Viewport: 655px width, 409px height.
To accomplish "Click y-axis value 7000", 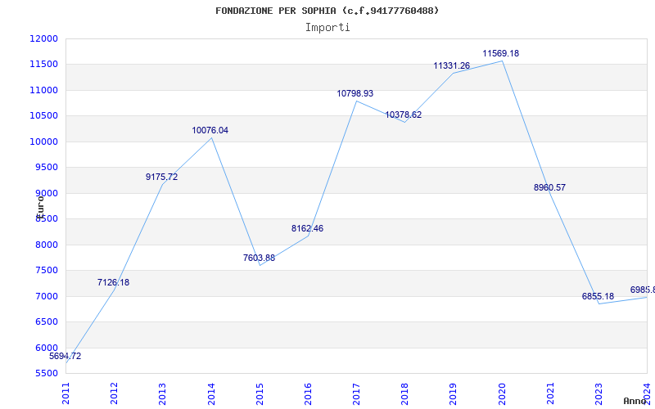I will pyautogui.click(x=46, y=296).
